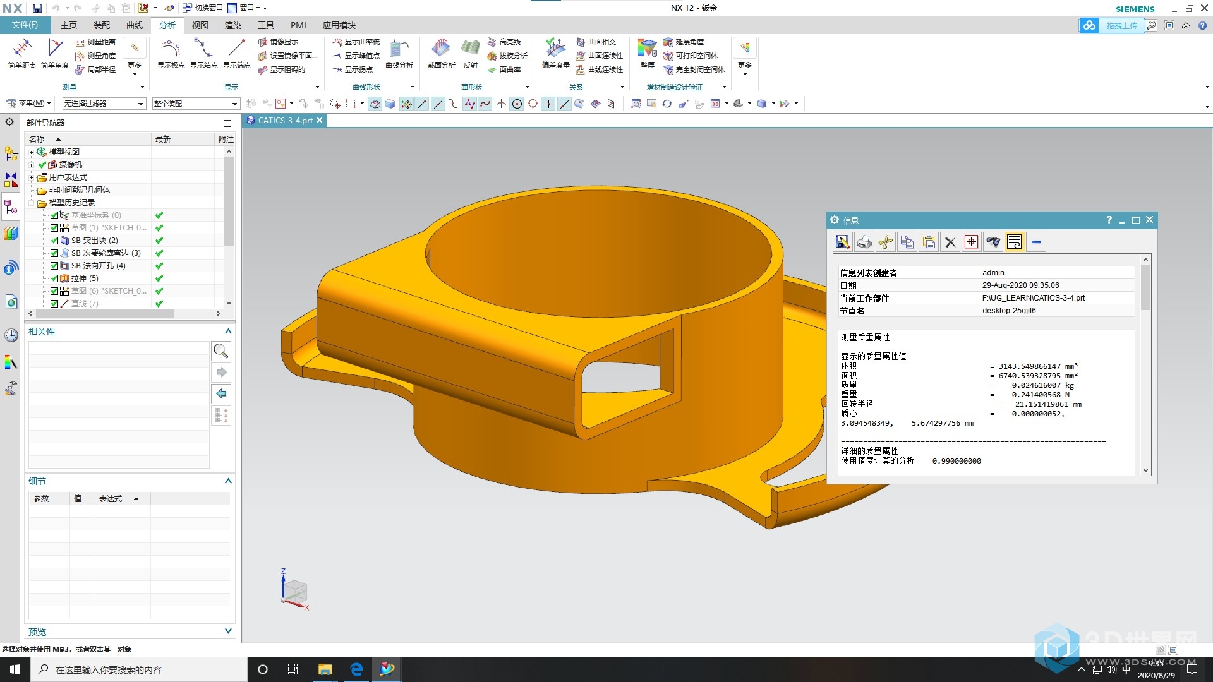Expand the 用户表达式 tree node

coord(31,177)
